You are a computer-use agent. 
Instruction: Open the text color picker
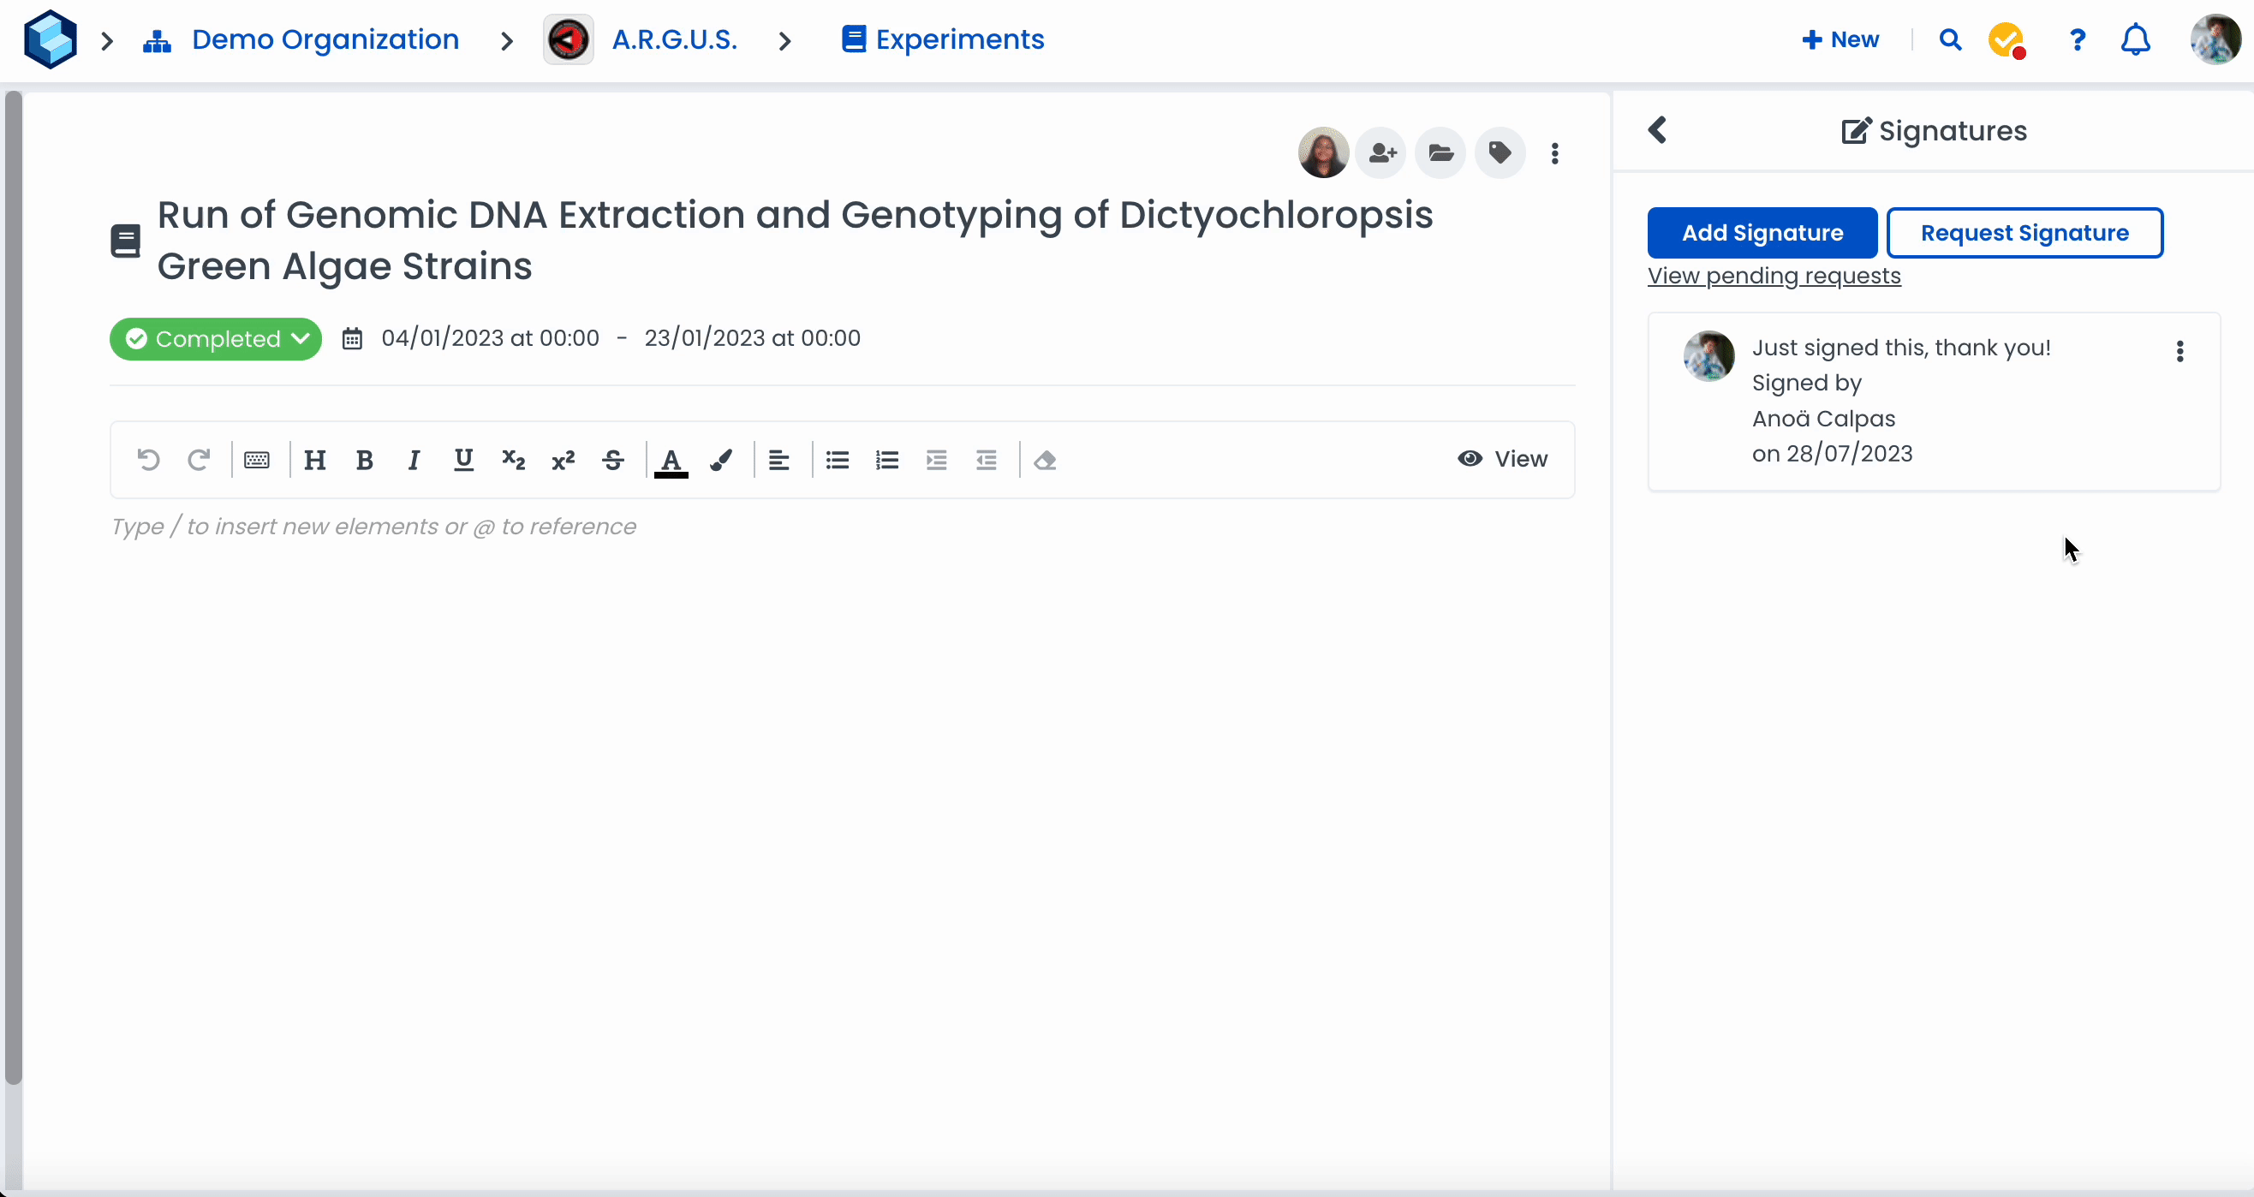[671, 461]
